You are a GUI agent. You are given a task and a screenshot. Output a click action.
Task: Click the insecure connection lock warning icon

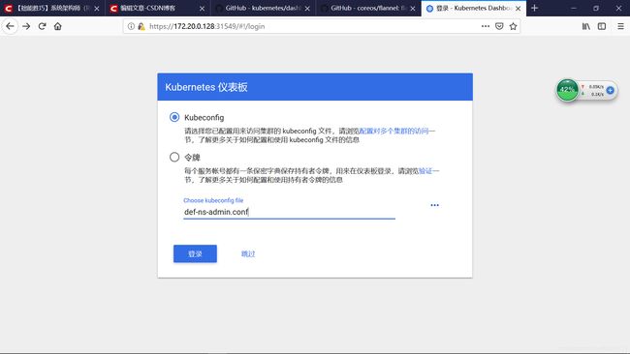click(x=142, y=26)
